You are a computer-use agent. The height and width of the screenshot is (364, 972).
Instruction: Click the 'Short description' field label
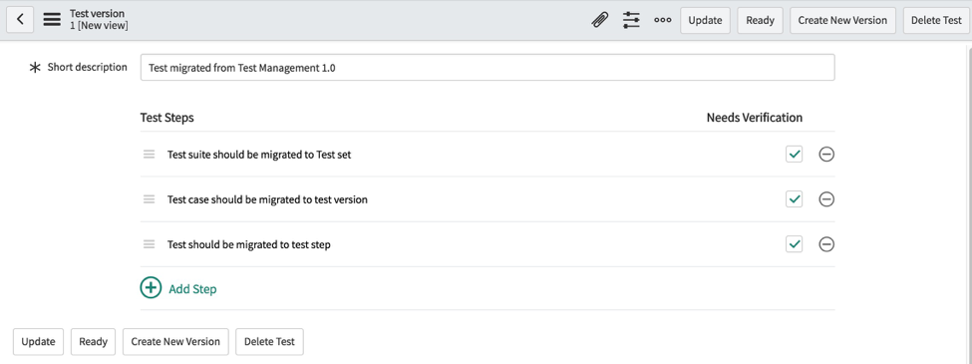coord(88,67)
